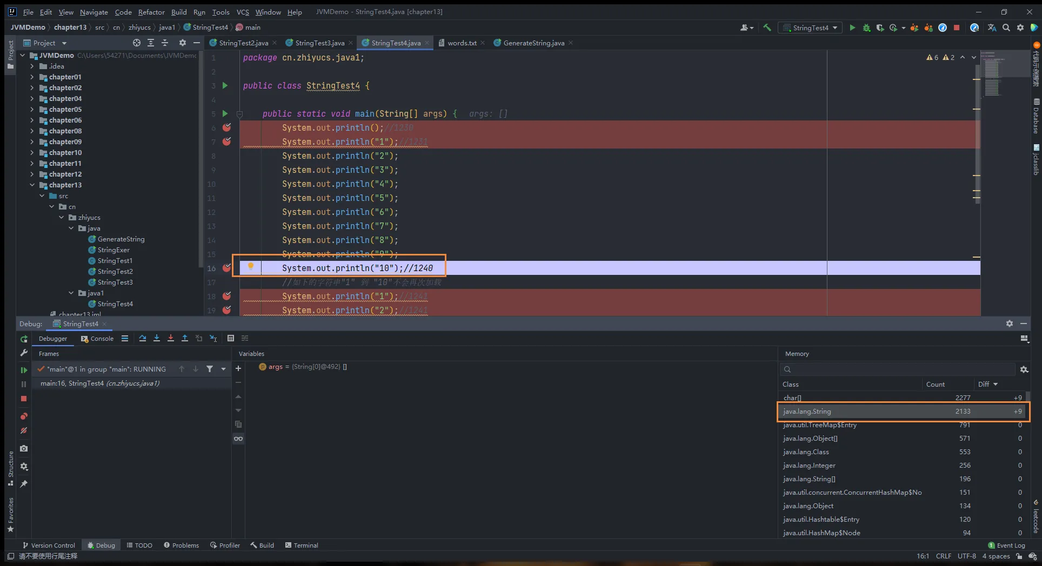This screenshot has height=566, width=1042.
Task: Toggle breakpoint on line 7
Action: (227, 141)
